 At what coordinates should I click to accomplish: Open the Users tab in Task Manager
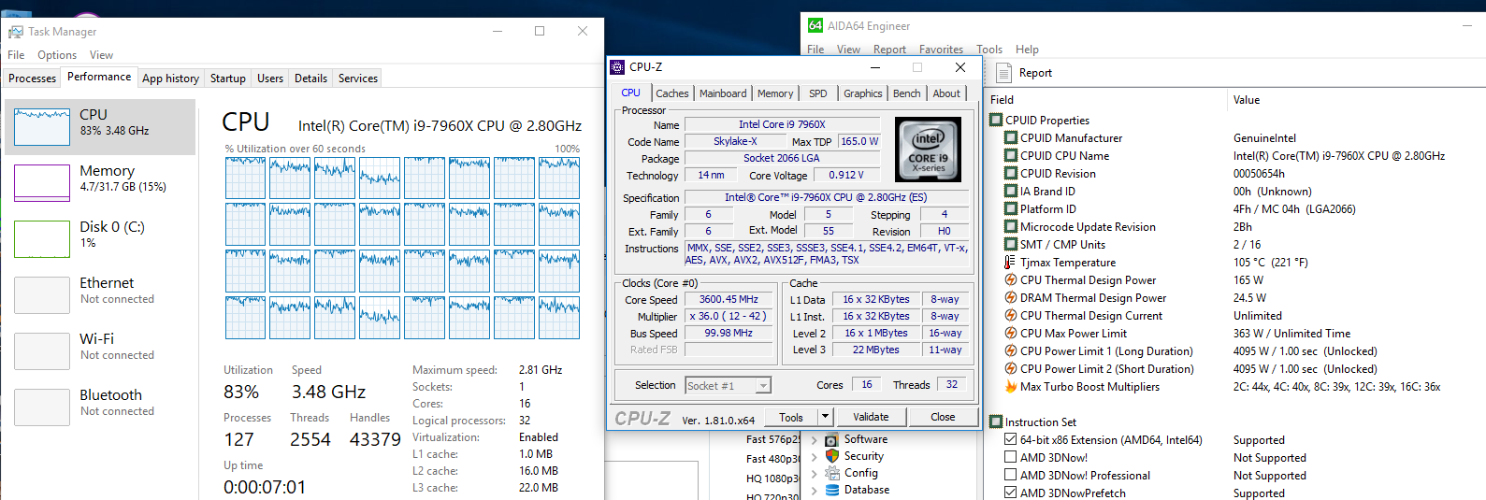[270, 79]
